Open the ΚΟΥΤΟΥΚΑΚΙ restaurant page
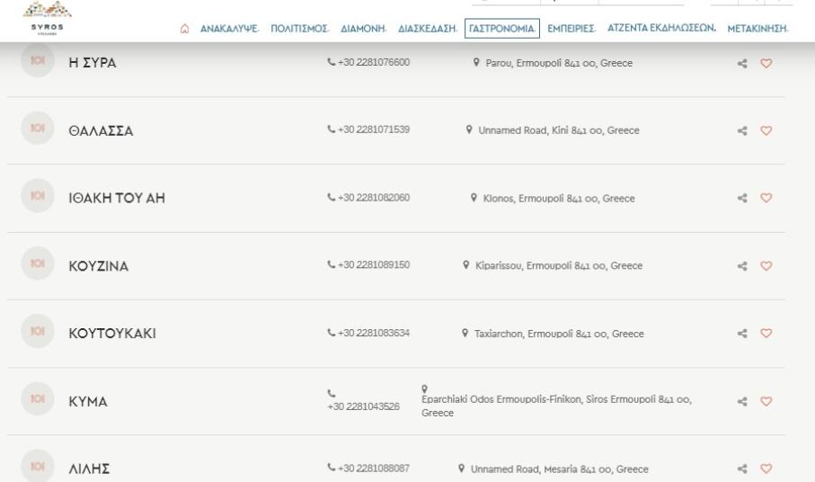Viewport: 815px width, 482px height. tap(113, 335)
